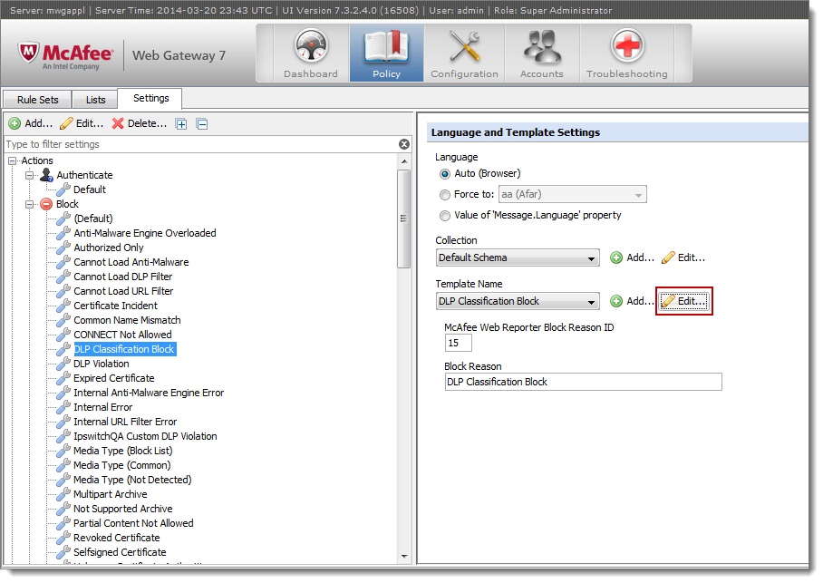This screenshot has width=823, height=583.
Task: Select Cannot Load URL Filter item
Action: [123, 291]
